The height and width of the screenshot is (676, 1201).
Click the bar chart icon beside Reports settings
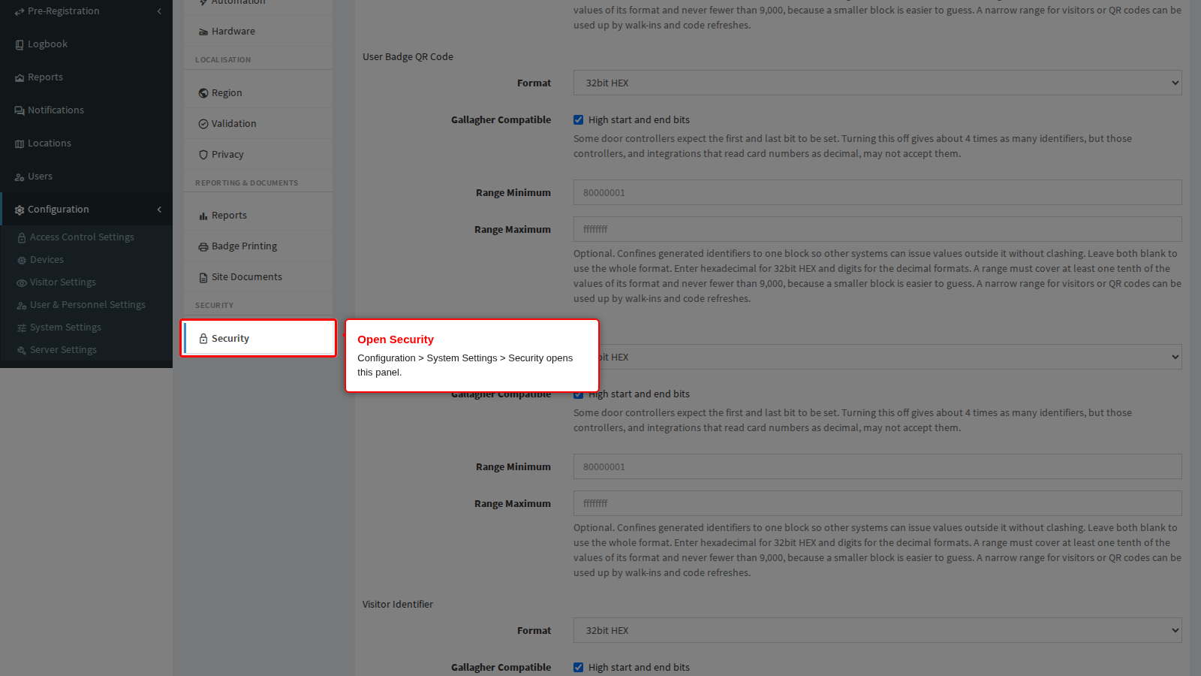(x=203, y=216)
